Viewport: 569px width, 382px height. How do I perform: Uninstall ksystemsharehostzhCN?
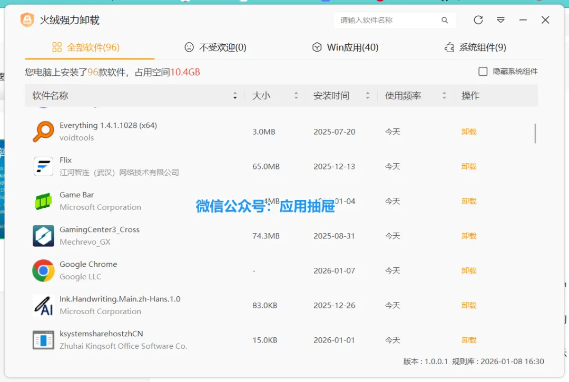pos(469,340)
